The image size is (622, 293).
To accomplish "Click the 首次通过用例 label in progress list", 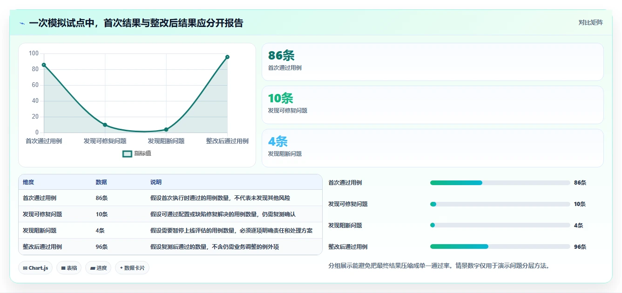I will click(x=345, y=183).
